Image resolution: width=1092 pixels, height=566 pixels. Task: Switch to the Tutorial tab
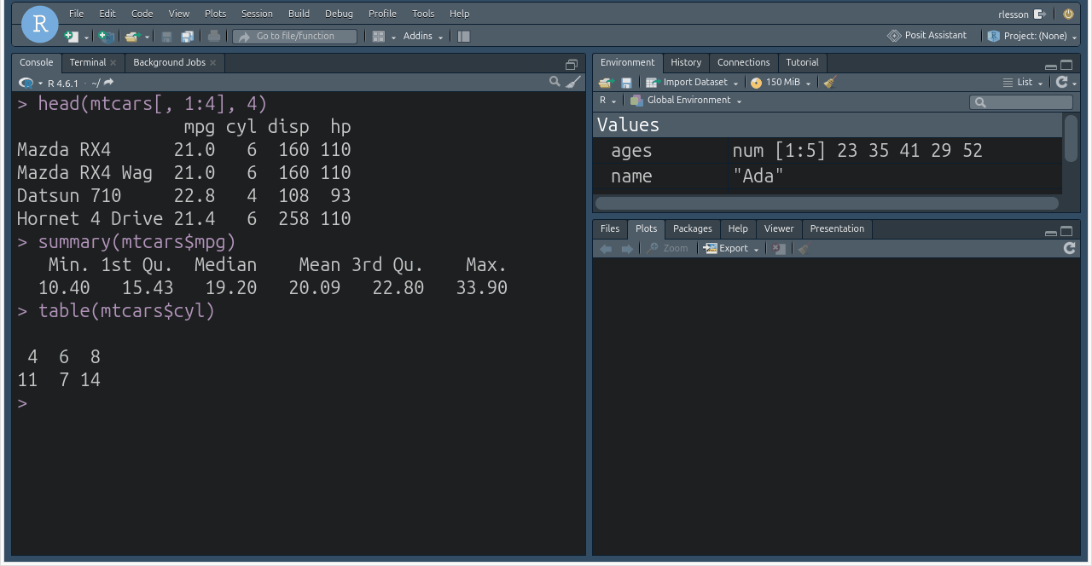802,62
